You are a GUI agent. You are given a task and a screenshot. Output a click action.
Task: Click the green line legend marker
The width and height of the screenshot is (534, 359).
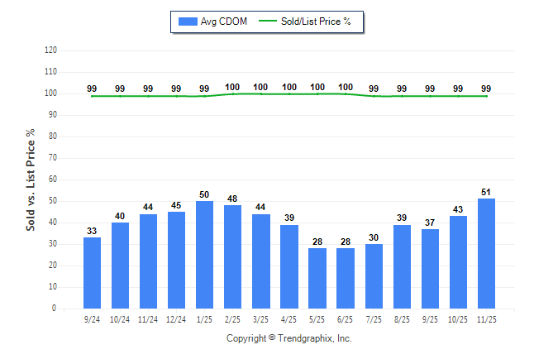click(269, 22)
